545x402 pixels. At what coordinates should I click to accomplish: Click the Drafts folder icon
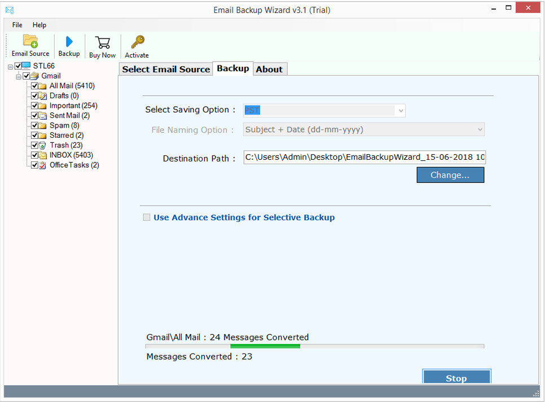(x=42, y=95)
